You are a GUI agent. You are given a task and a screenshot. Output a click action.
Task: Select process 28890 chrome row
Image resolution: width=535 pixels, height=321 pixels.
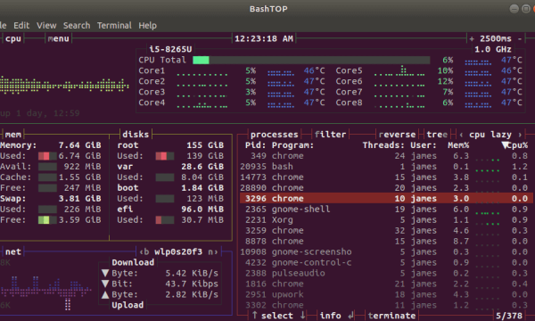point(386,187)
